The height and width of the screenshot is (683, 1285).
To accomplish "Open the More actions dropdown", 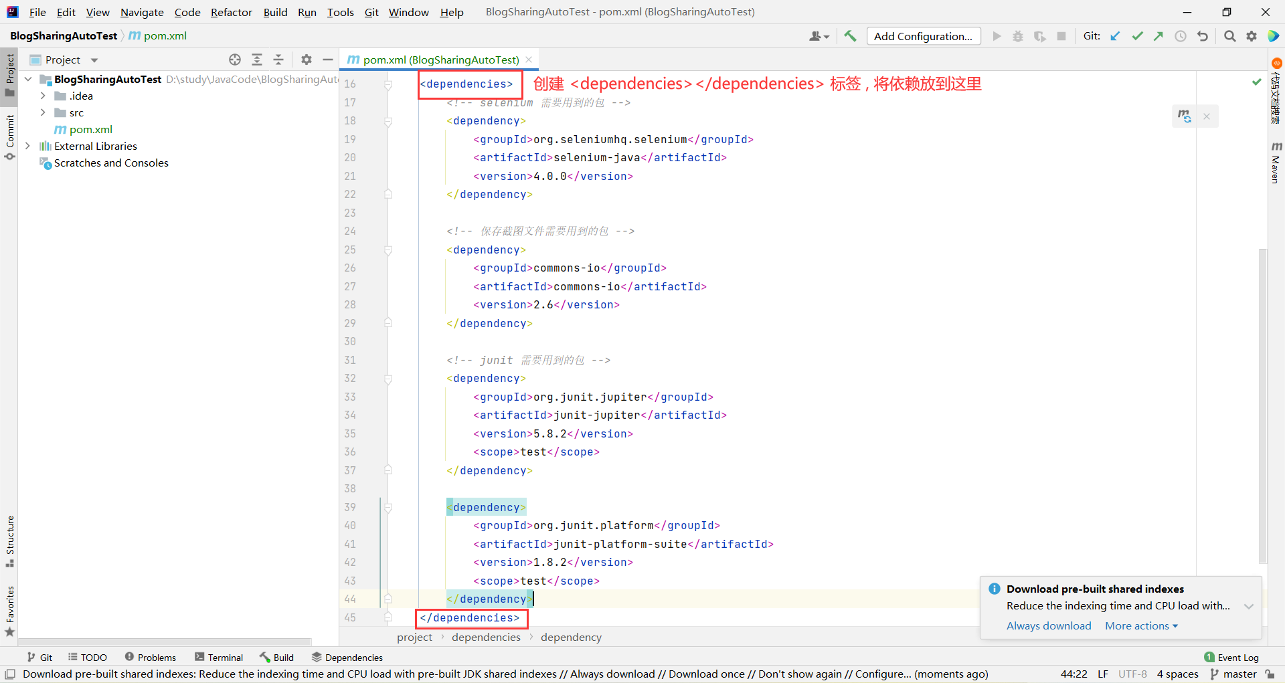I will (x=1141, y=626).
